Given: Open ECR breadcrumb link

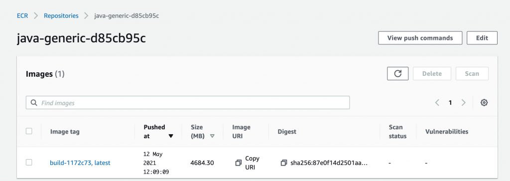Looking at the screenshot, I should click(x=22, y=15).
